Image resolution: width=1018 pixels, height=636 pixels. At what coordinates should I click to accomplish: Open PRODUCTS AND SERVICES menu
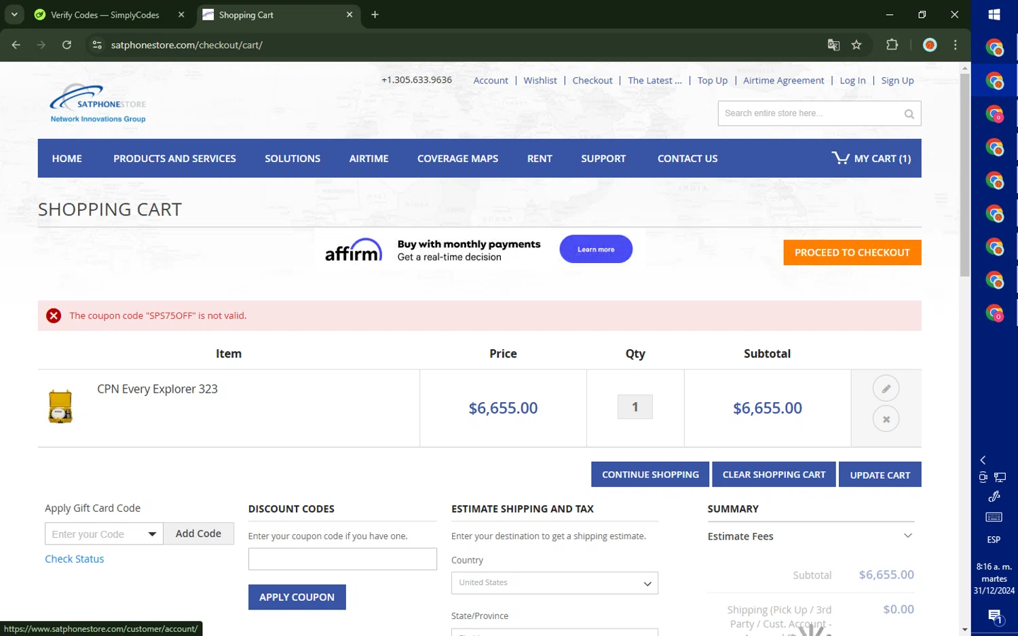coord(174,159)
